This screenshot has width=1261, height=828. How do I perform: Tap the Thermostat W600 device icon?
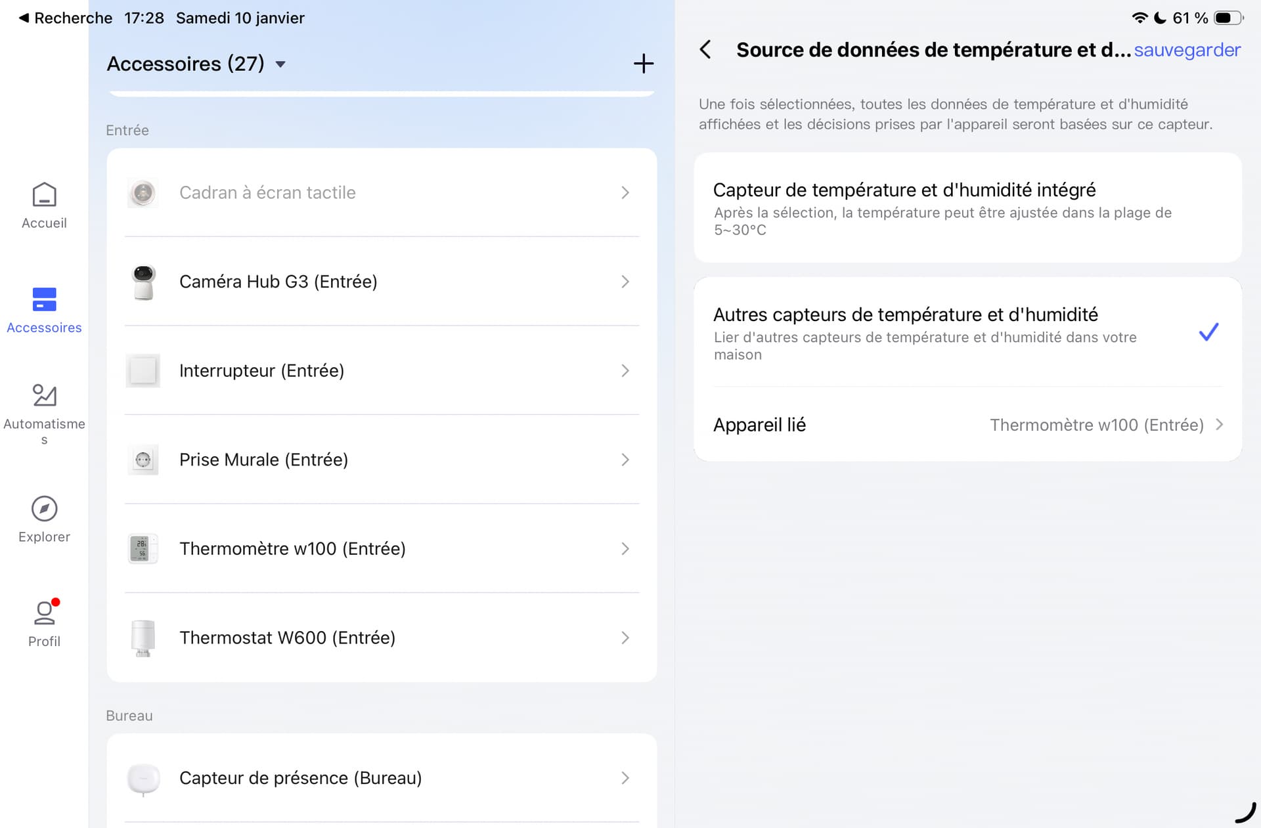pyautogui.click(x=143, y=638)
